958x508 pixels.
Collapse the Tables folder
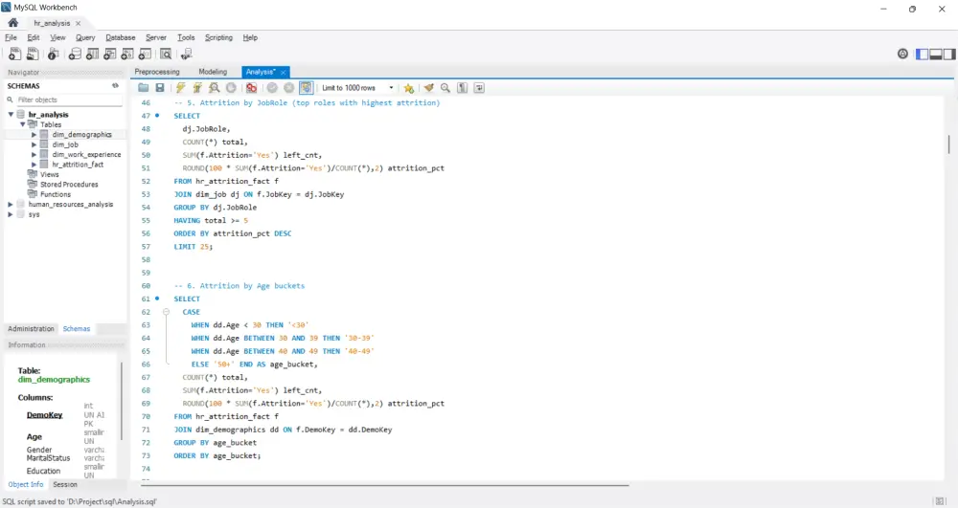23,124
